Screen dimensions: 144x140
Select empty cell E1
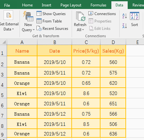coord(135,50)
